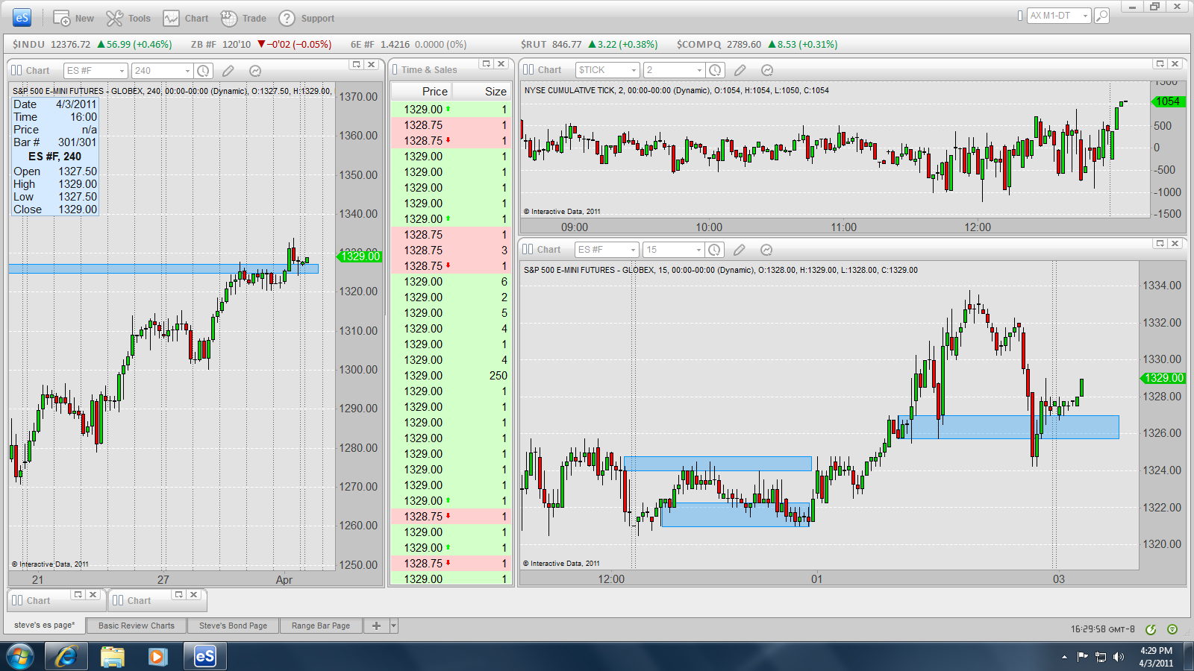
Task: Launch Internet Explorer from taskbar
Action: (66, 657)
